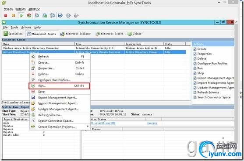
Task: Open the success link in connection status
Action: tap(152, 123)
